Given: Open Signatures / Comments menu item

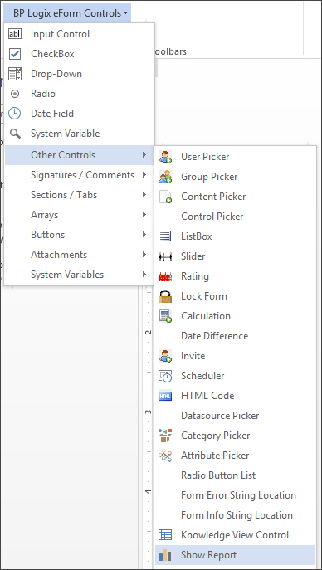Looking at the screenshot, I should coord(79,175).
